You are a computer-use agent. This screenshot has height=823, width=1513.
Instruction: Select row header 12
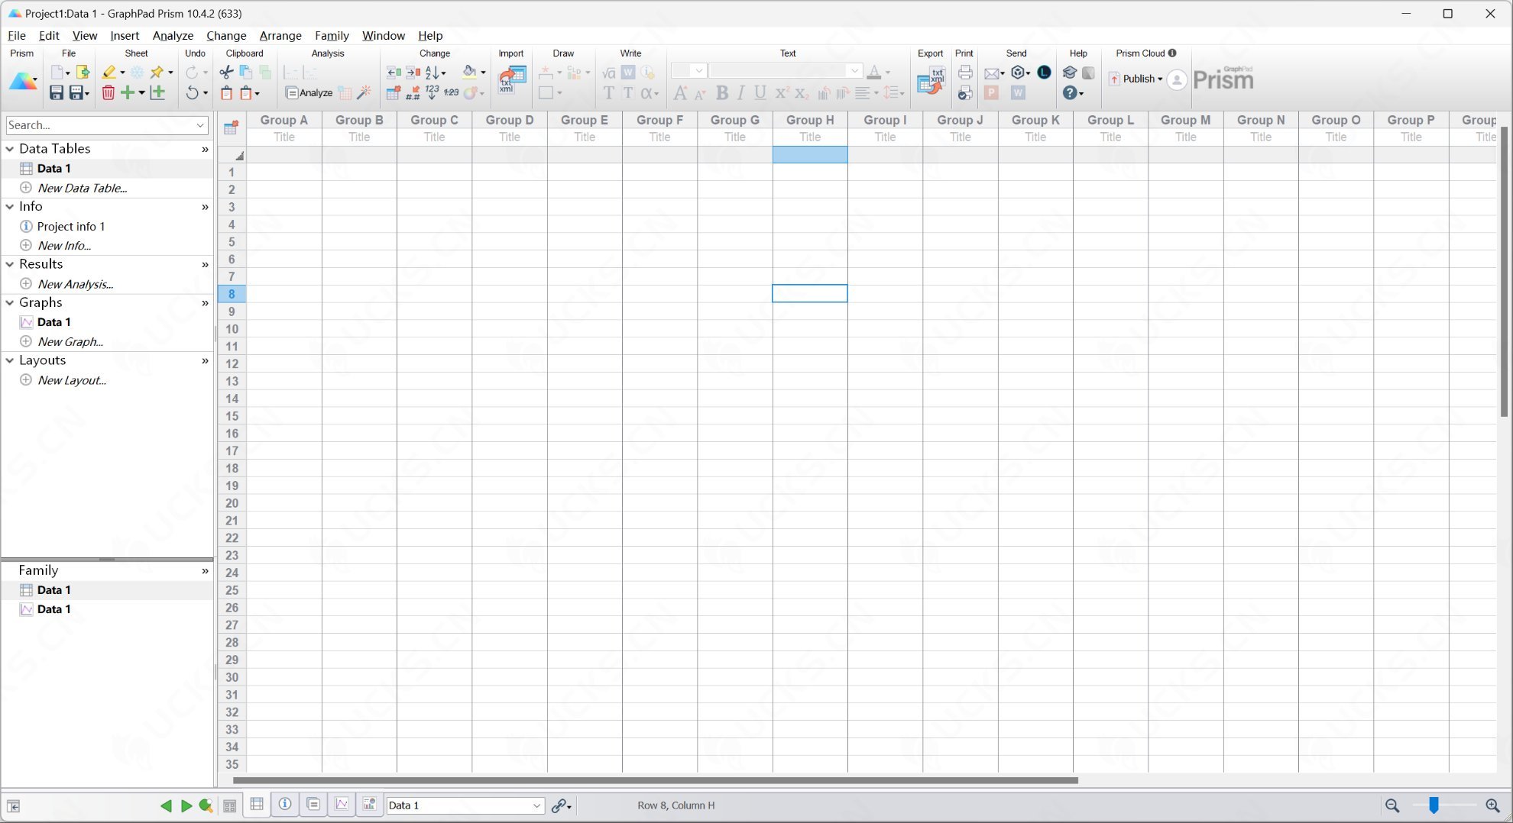point(232,364)
